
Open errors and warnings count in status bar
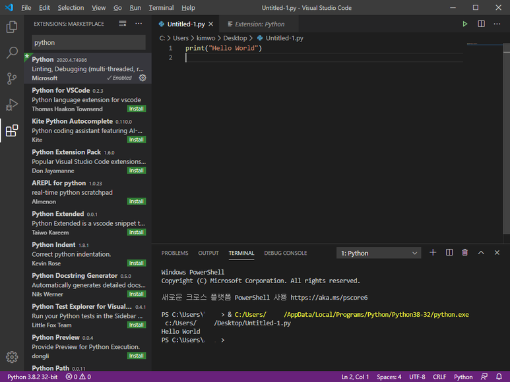79,377
